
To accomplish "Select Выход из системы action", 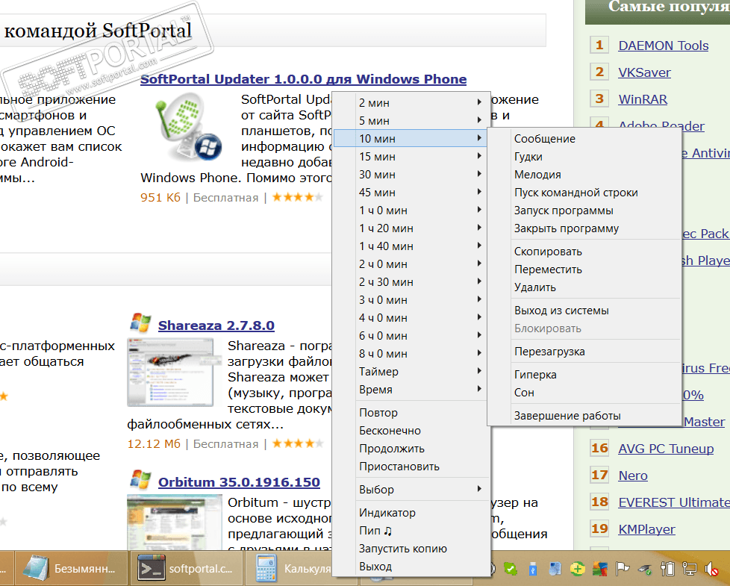I will (584, 311).
